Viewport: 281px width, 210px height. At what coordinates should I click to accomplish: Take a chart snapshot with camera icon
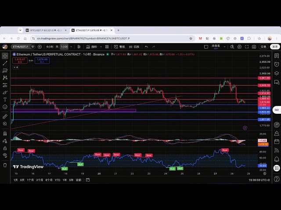[x=254, y=47]
